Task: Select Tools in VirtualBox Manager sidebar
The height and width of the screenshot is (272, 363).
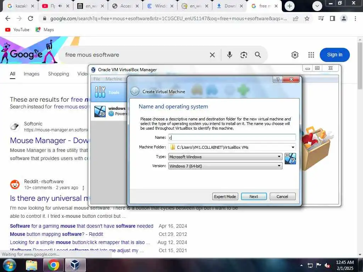Action: [x=109, y=92]
